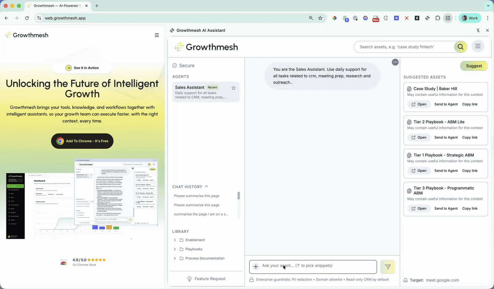Open the Work profile menu

(x=470, y=18)
